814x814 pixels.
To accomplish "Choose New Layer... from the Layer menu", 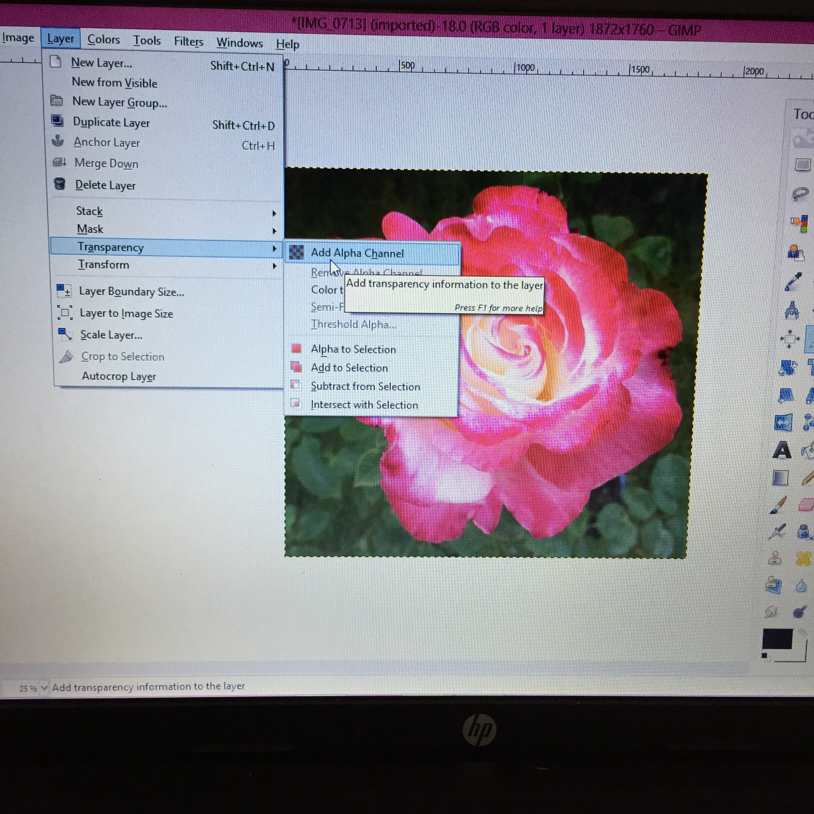I will 164,64.
